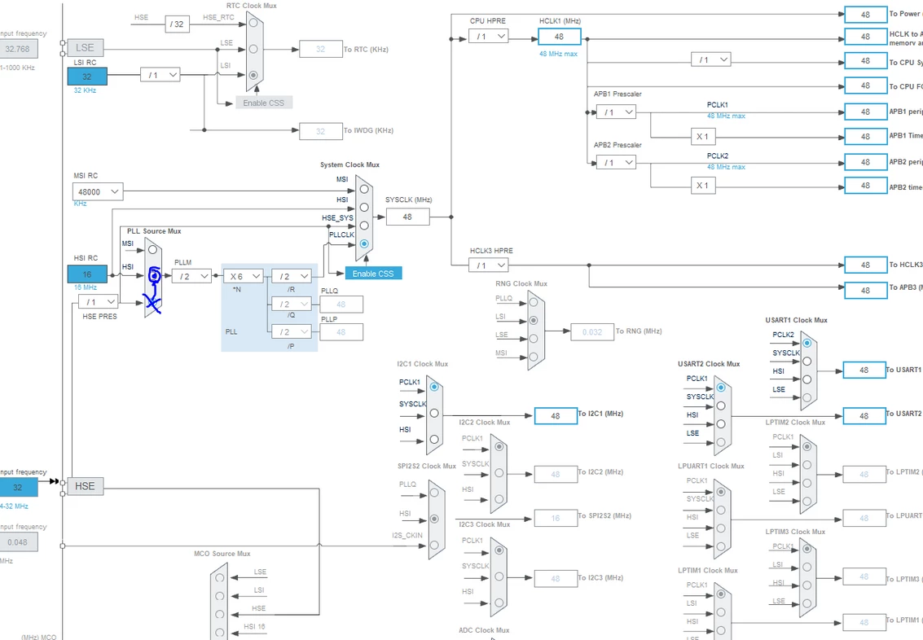This screenshot has width=923, height=640.
Task: Click the LSE oscillator block
Action: (85, 48)
